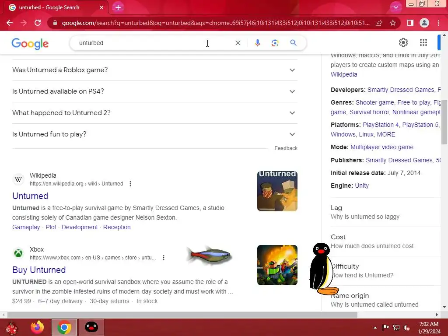Clear the search box text
The width and height of the screenshot is (448, 336).
[238, 43]
